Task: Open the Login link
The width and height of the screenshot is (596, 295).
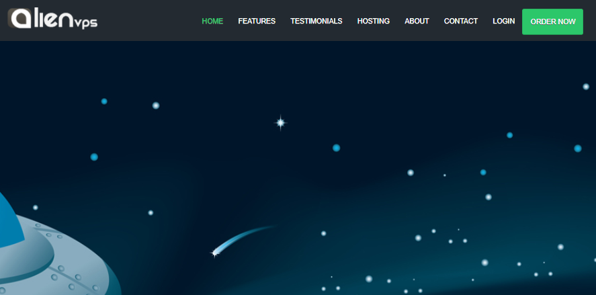Action: pyautogui.click(x=504, y=22)
